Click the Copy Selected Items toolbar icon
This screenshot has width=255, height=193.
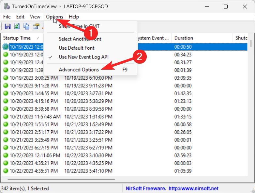26,26
